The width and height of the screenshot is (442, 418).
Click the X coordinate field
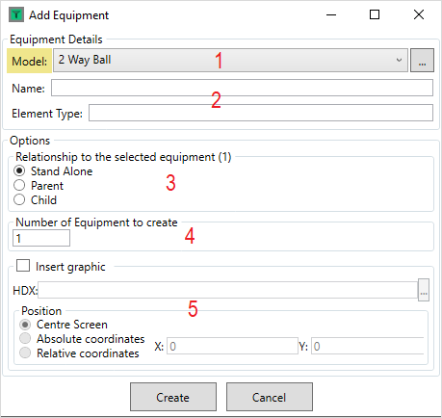232,346
